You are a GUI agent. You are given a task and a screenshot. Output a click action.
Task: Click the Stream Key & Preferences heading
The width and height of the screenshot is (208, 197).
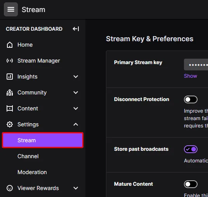(x=149, y=39)
